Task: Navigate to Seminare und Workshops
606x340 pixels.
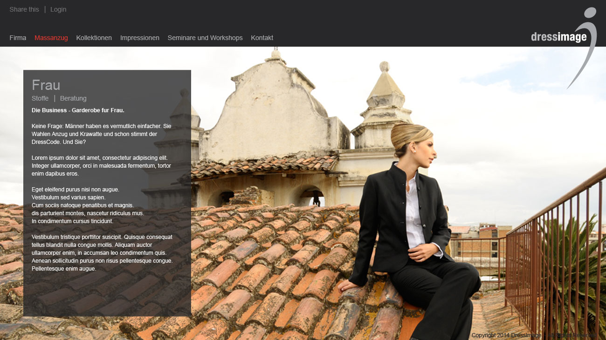Action: point(205,38)
